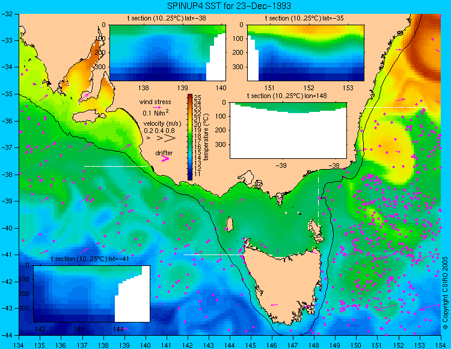Click the white dashed section line at latitude -38
The height and width of the screenshot is (349, 451).
click(115, 166)
